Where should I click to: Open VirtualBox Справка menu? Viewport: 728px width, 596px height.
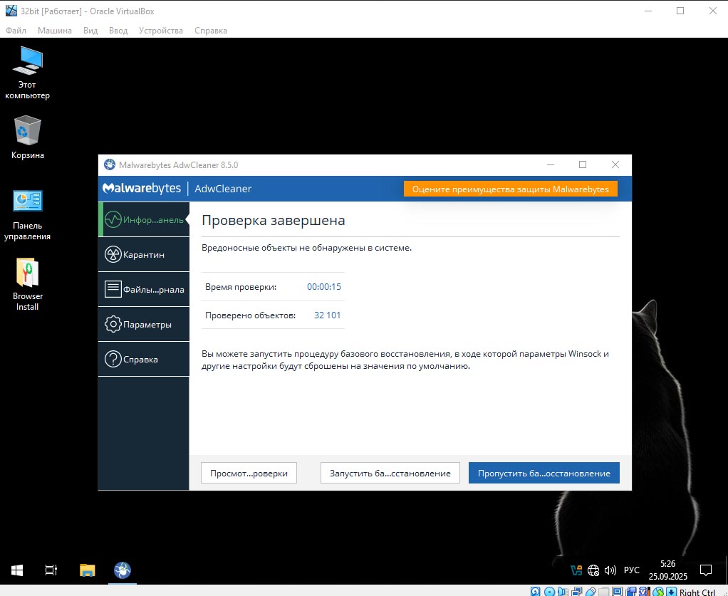pyautogui.click(x=211, y=31)
